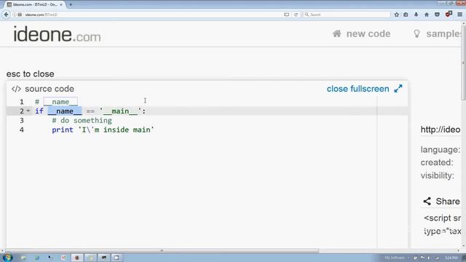Click the 'I\'m inside main' string
The height and width of the screenshot is (262, 466).
pos(116,130)
